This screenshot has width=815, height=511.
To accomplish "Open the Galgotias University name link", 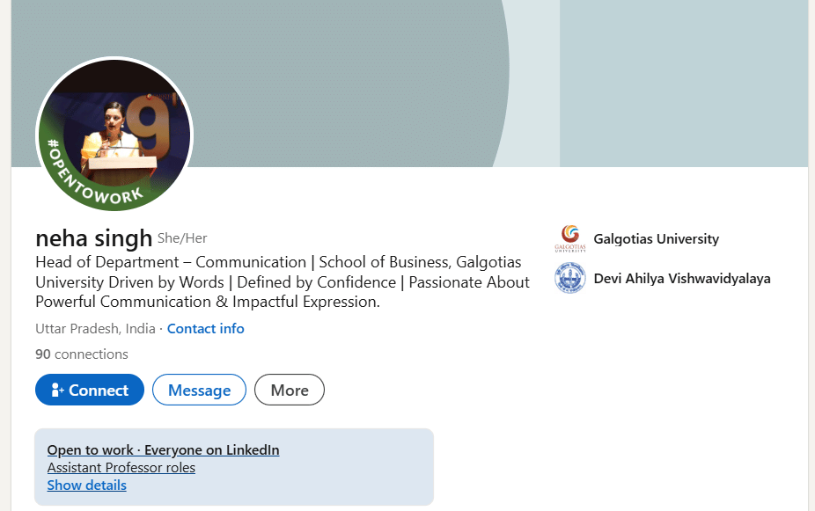I will tap(656, 239).
